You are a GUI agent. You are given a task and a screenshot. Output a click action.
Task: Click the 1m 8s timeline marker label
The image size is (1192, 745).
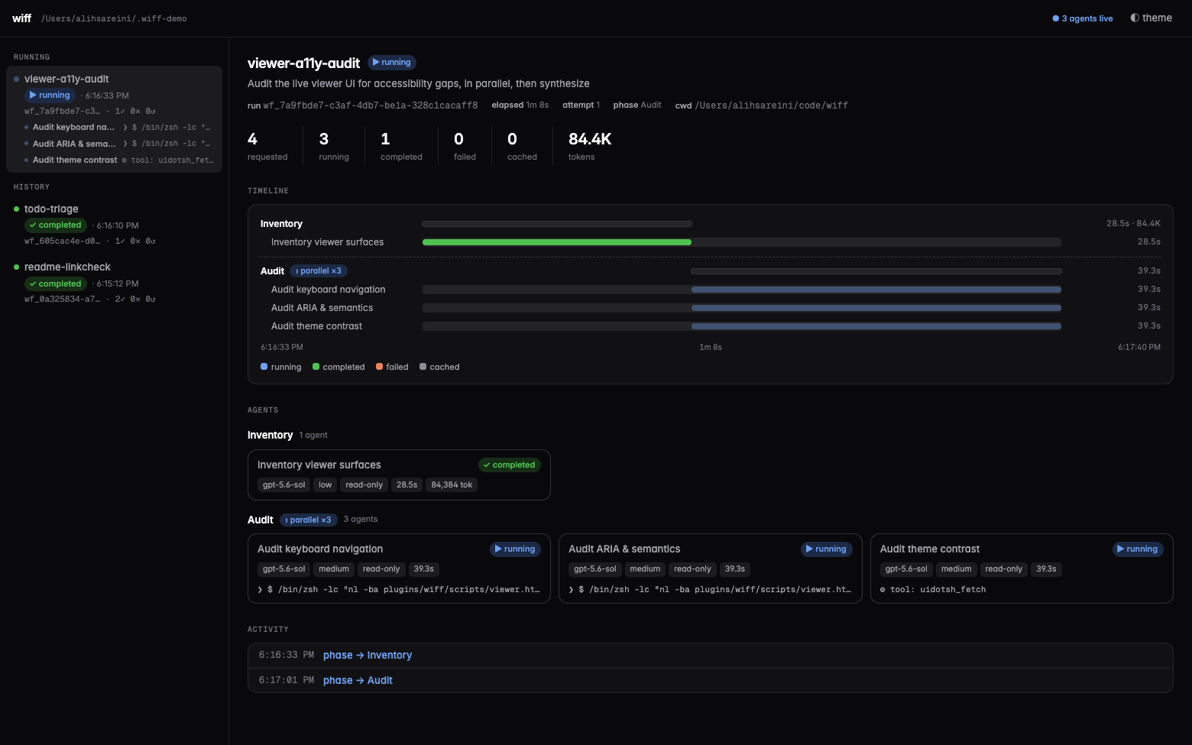(710, 347)
